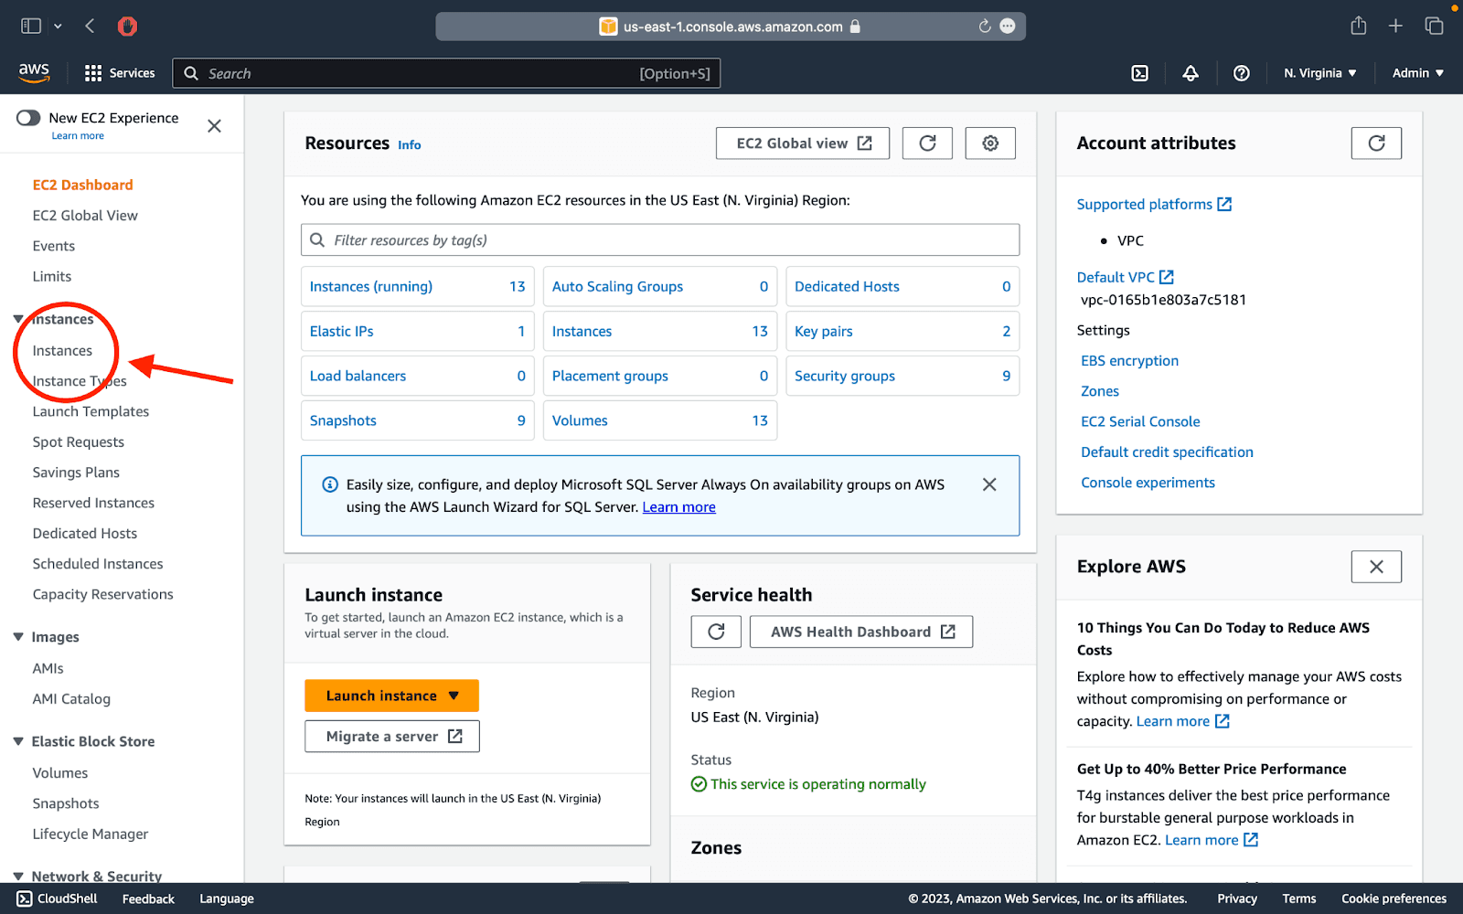This screenshot has width=1463, height=914.
Task: Select EC2 Dashboard in sidebar
Action: click(83, 185)
